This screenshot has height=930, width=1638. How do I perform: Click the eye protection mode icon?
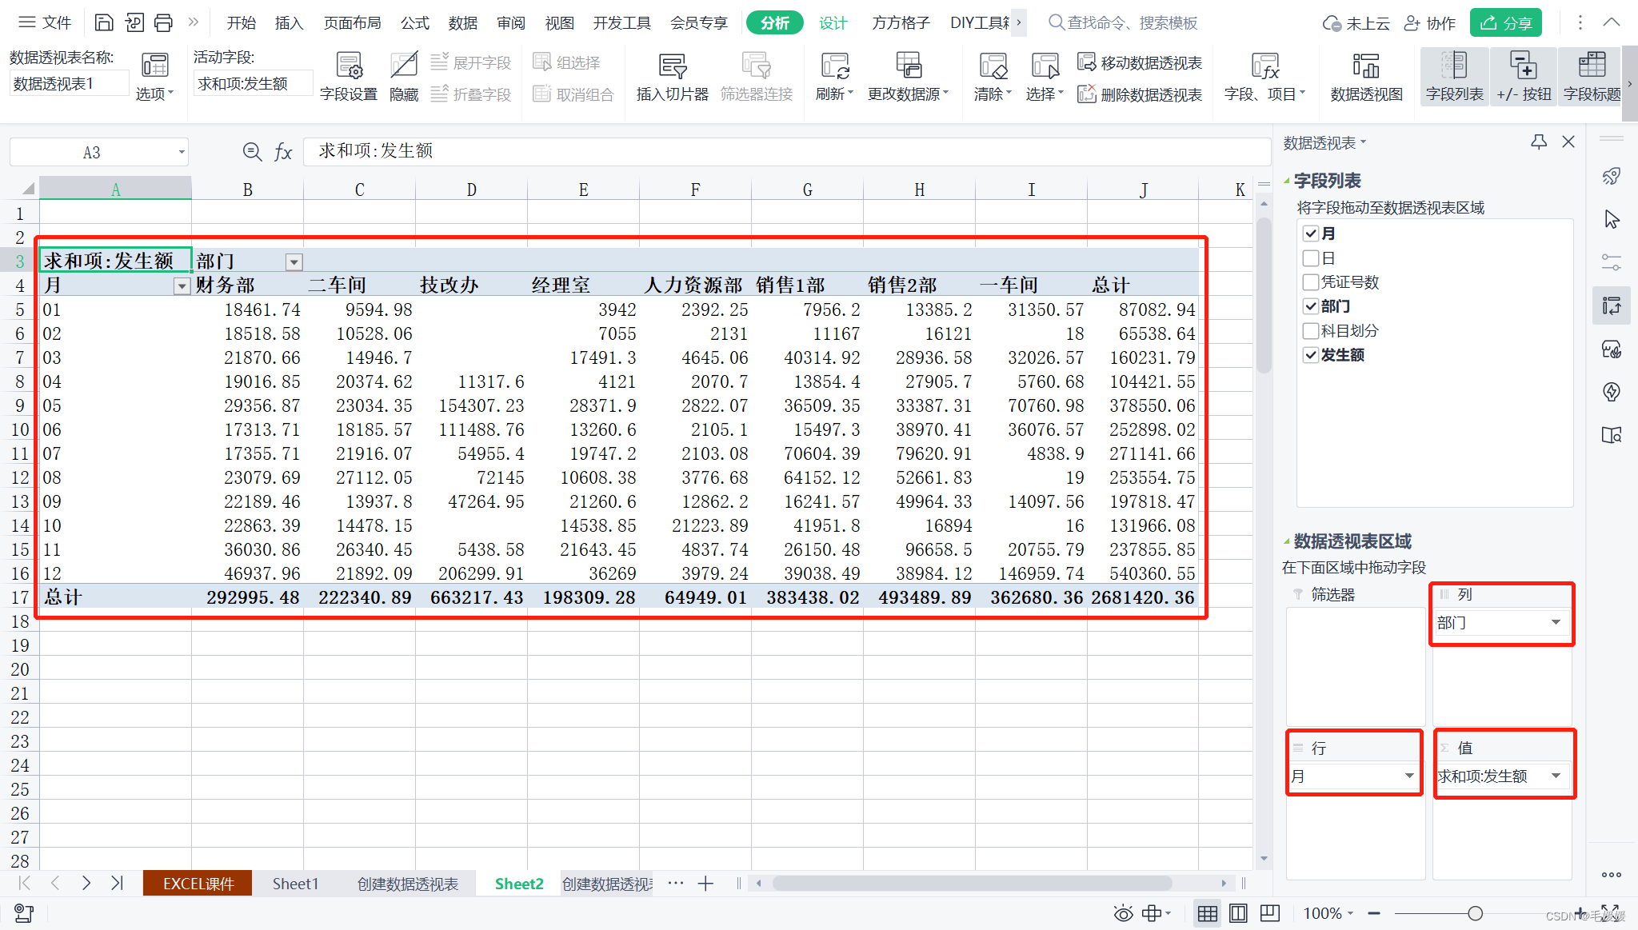pyautogui.click(x=1123, y=913)
